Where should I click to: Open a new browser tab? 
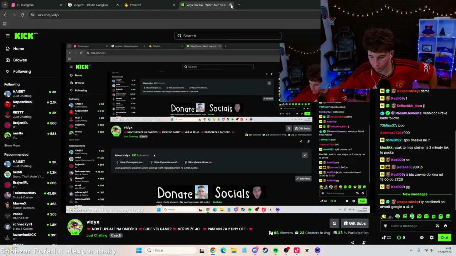pos(239,5)
